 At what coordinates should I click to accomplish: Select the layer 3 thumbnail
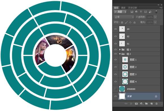pos(125,74)
